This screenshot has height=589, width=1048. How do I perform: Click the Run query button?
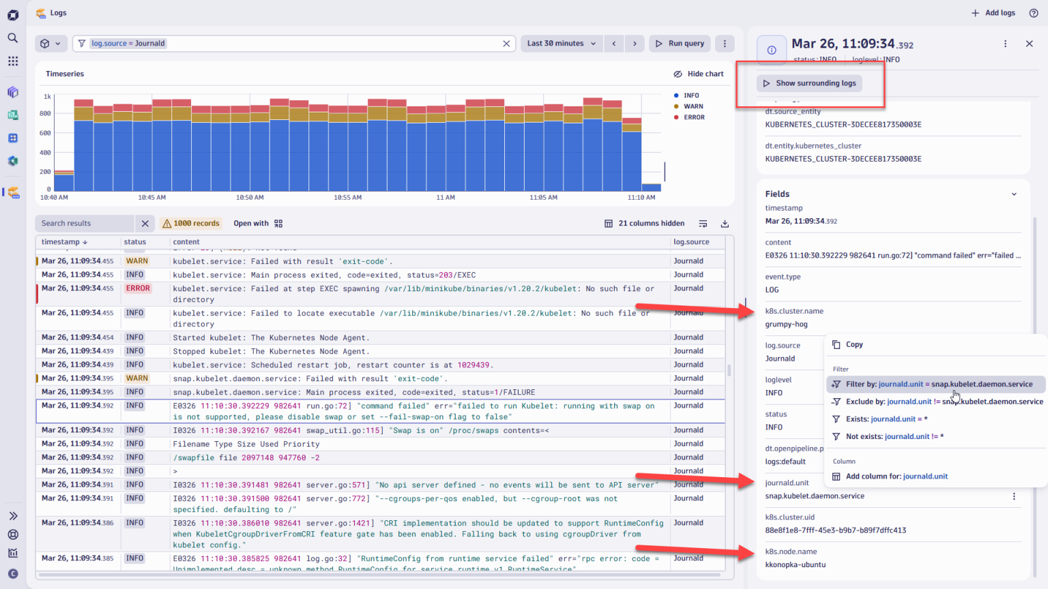coord(680,43)
